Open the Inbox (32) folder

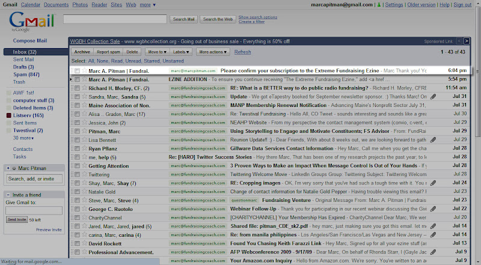pos(25,52)
